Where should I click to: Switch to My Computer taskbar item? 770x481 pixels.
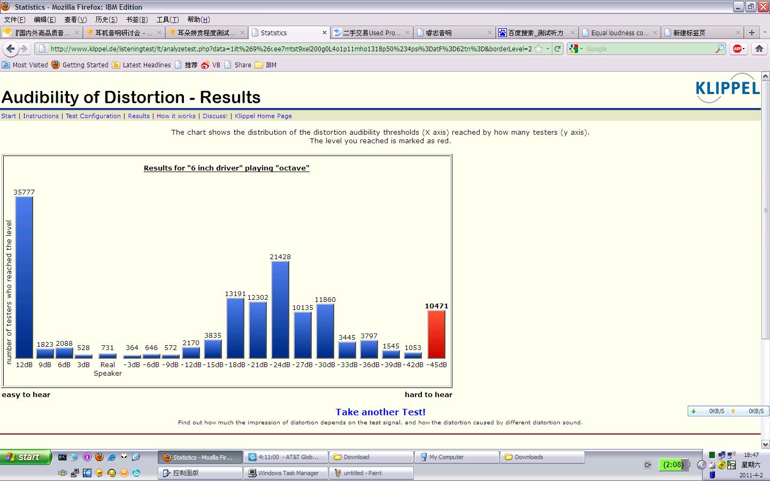point(457,457)
